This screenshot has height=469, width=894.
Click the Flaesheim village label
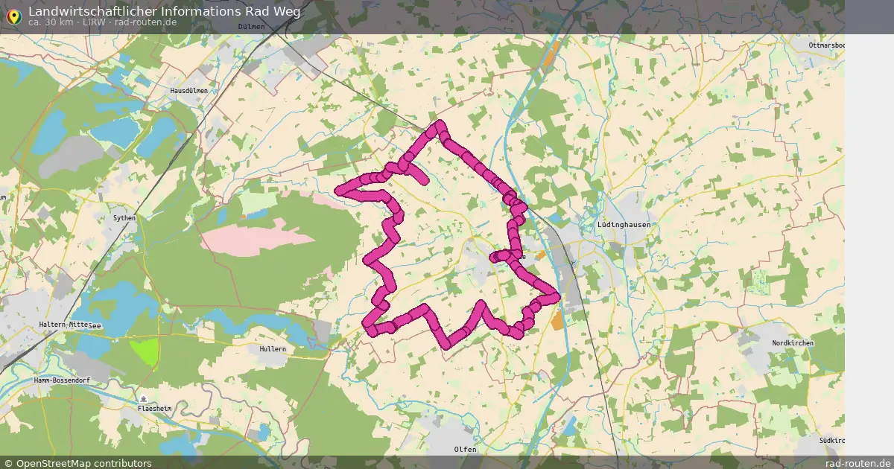[154, 409]
